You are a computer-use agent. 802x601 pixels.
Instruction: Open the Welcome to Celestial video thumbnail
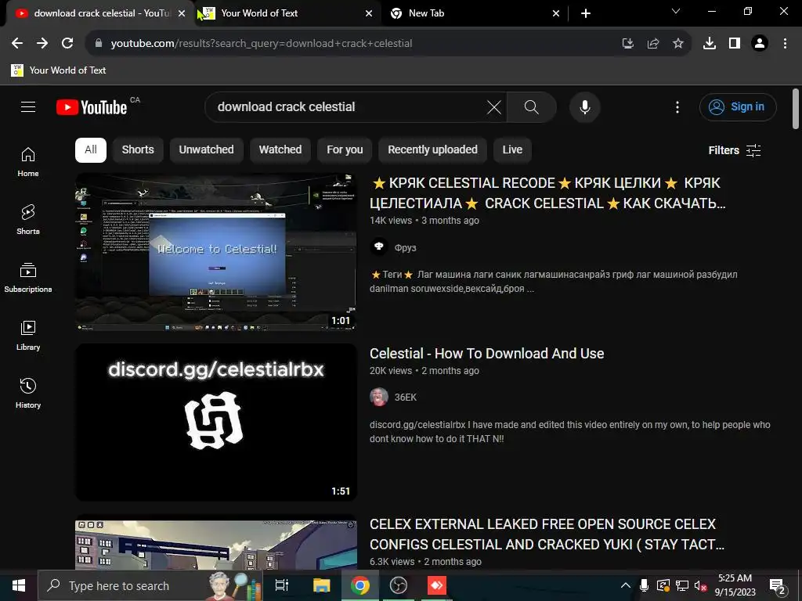click(216, 252)
